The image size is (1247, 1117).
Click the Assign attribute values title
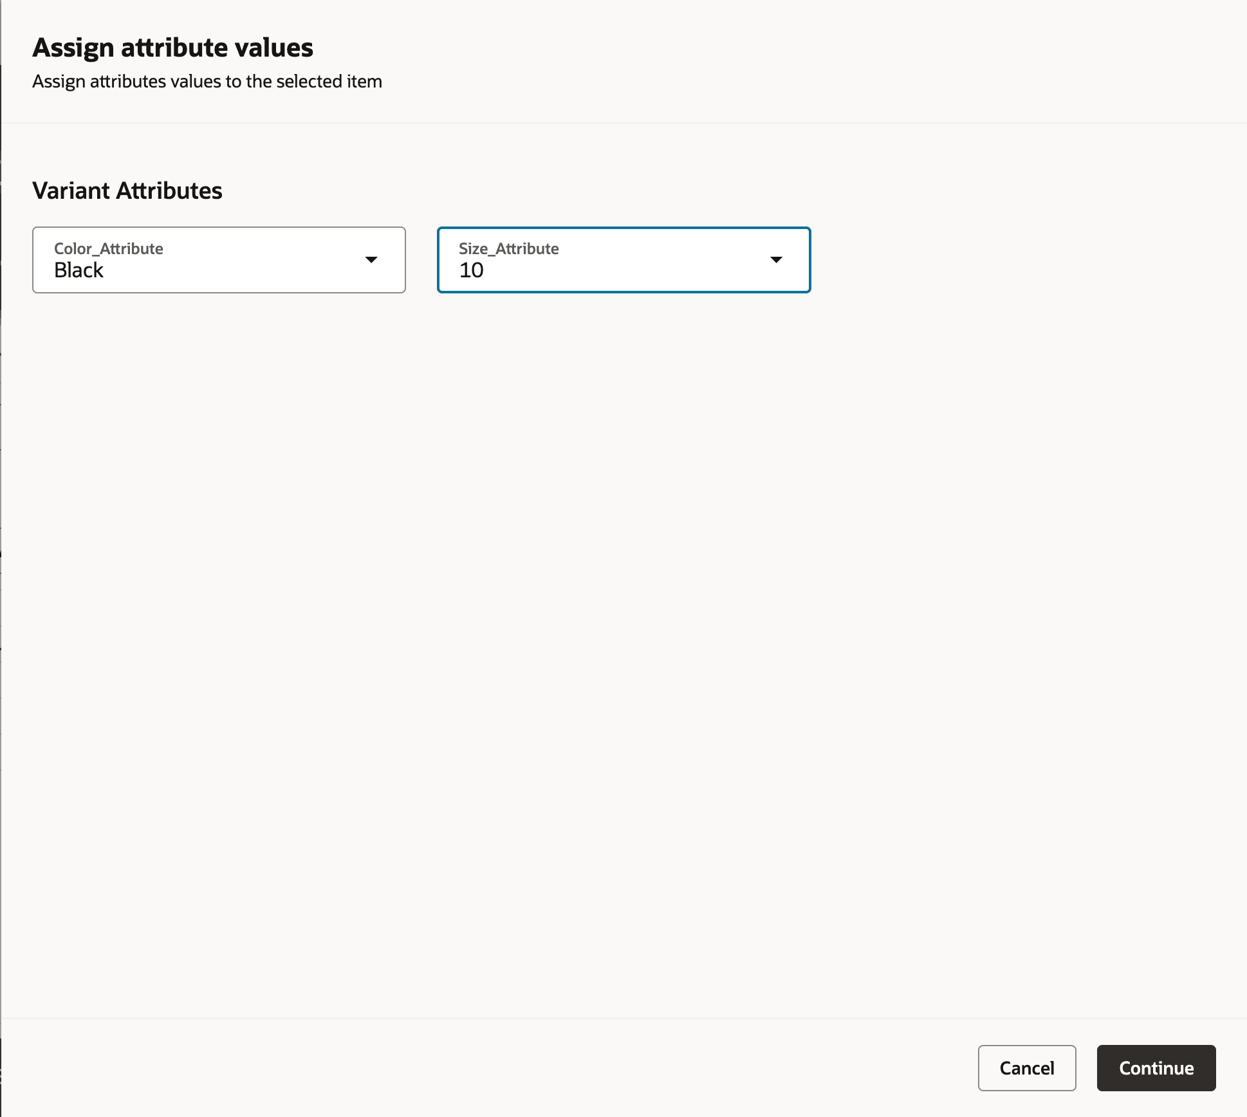click(x=172, y=46)
